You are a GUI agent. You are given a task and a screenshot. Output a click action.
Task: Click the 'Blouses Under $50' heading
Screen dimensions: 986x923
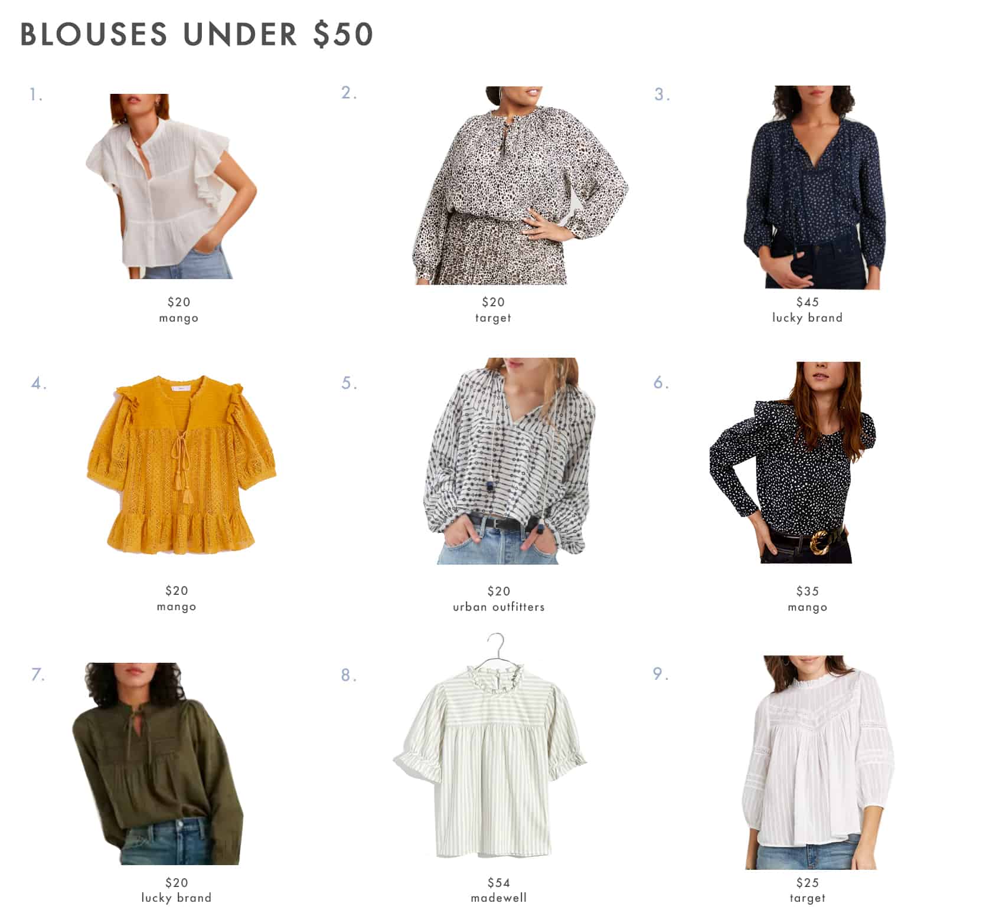pyautogui.click(x=197, y=34)
